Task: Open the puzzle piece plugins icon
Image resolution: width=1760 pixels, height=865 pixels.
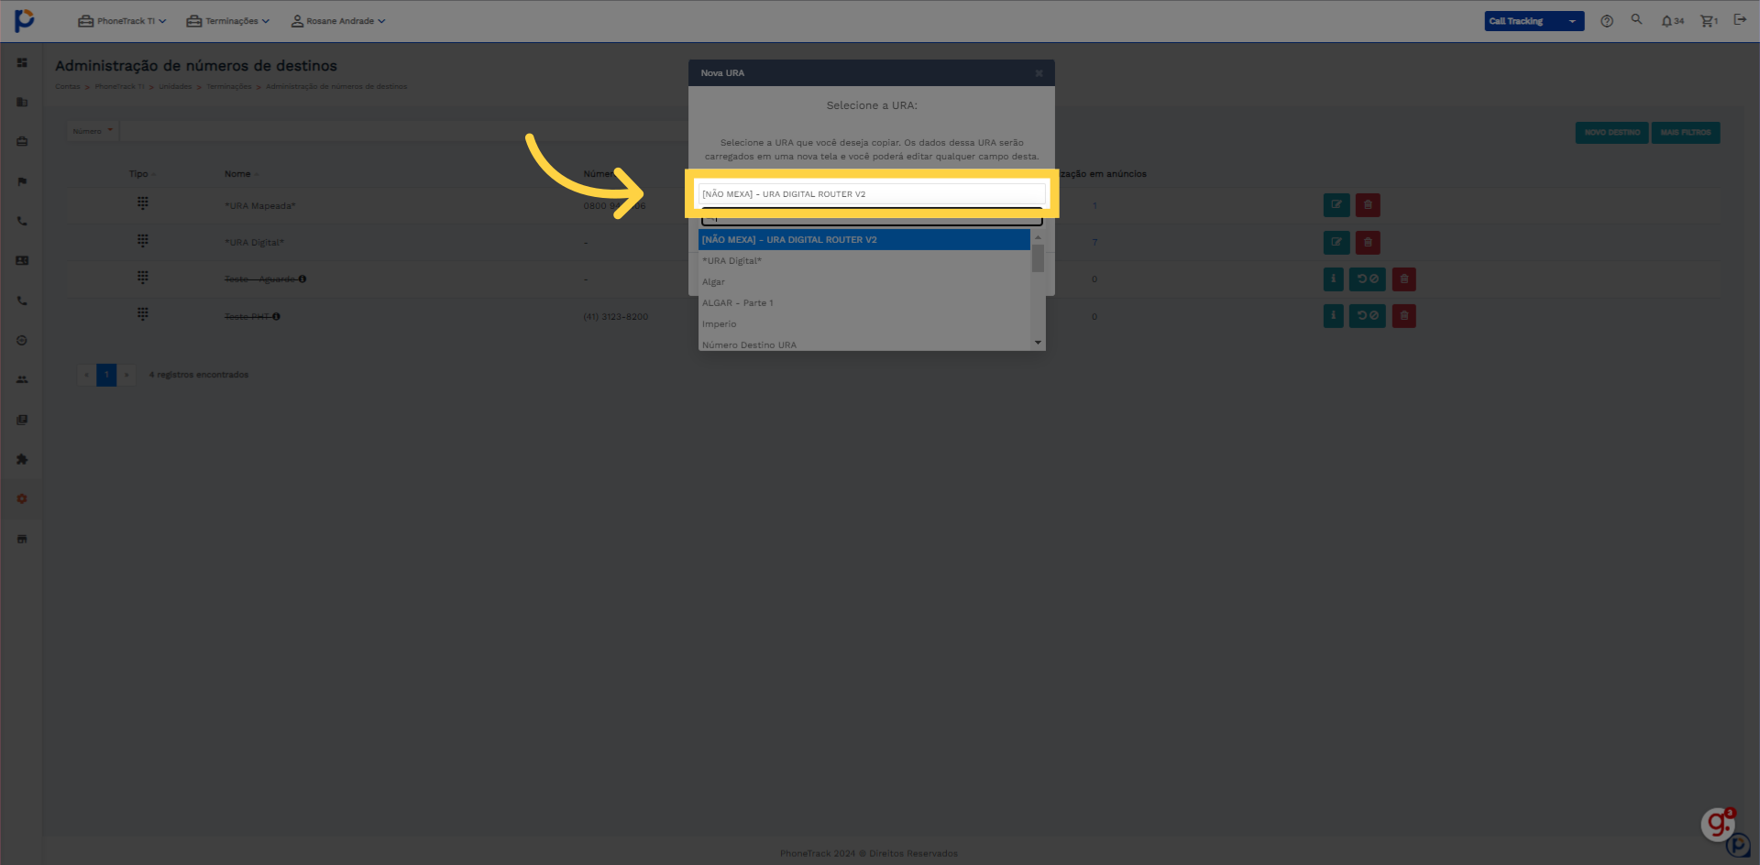Action: [x=22, y=459]
